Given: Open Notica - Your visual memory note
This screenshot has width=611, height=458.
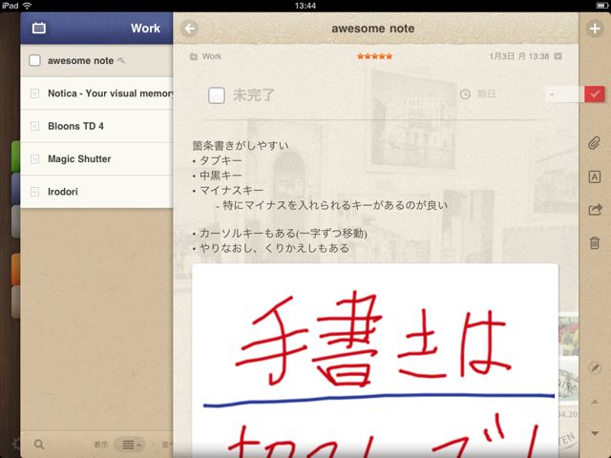Looking at the screenshot, I should [x=96, y=94].
